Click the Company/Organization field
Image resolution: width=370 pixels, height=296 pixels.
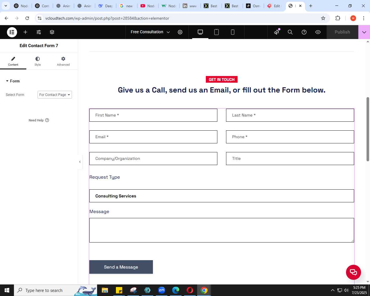pyautogui.click(x=153, y=158)
